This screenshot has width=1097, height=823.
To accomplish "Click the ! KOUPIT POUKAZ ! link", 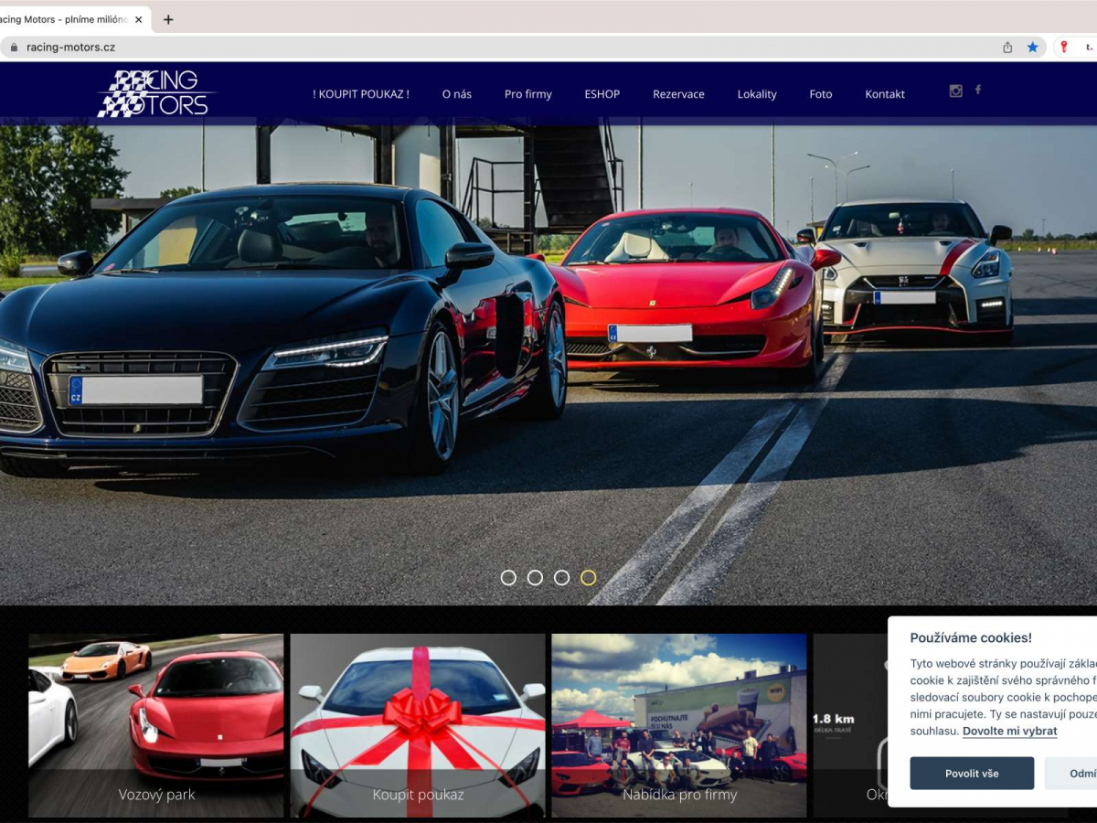I will click(360, 94).
